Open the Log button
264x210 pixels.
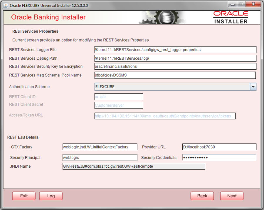click(51, 196)
